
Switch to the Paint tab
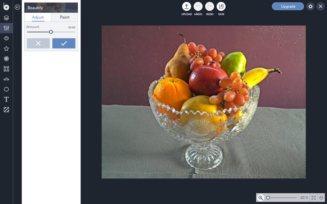point(64,17)
